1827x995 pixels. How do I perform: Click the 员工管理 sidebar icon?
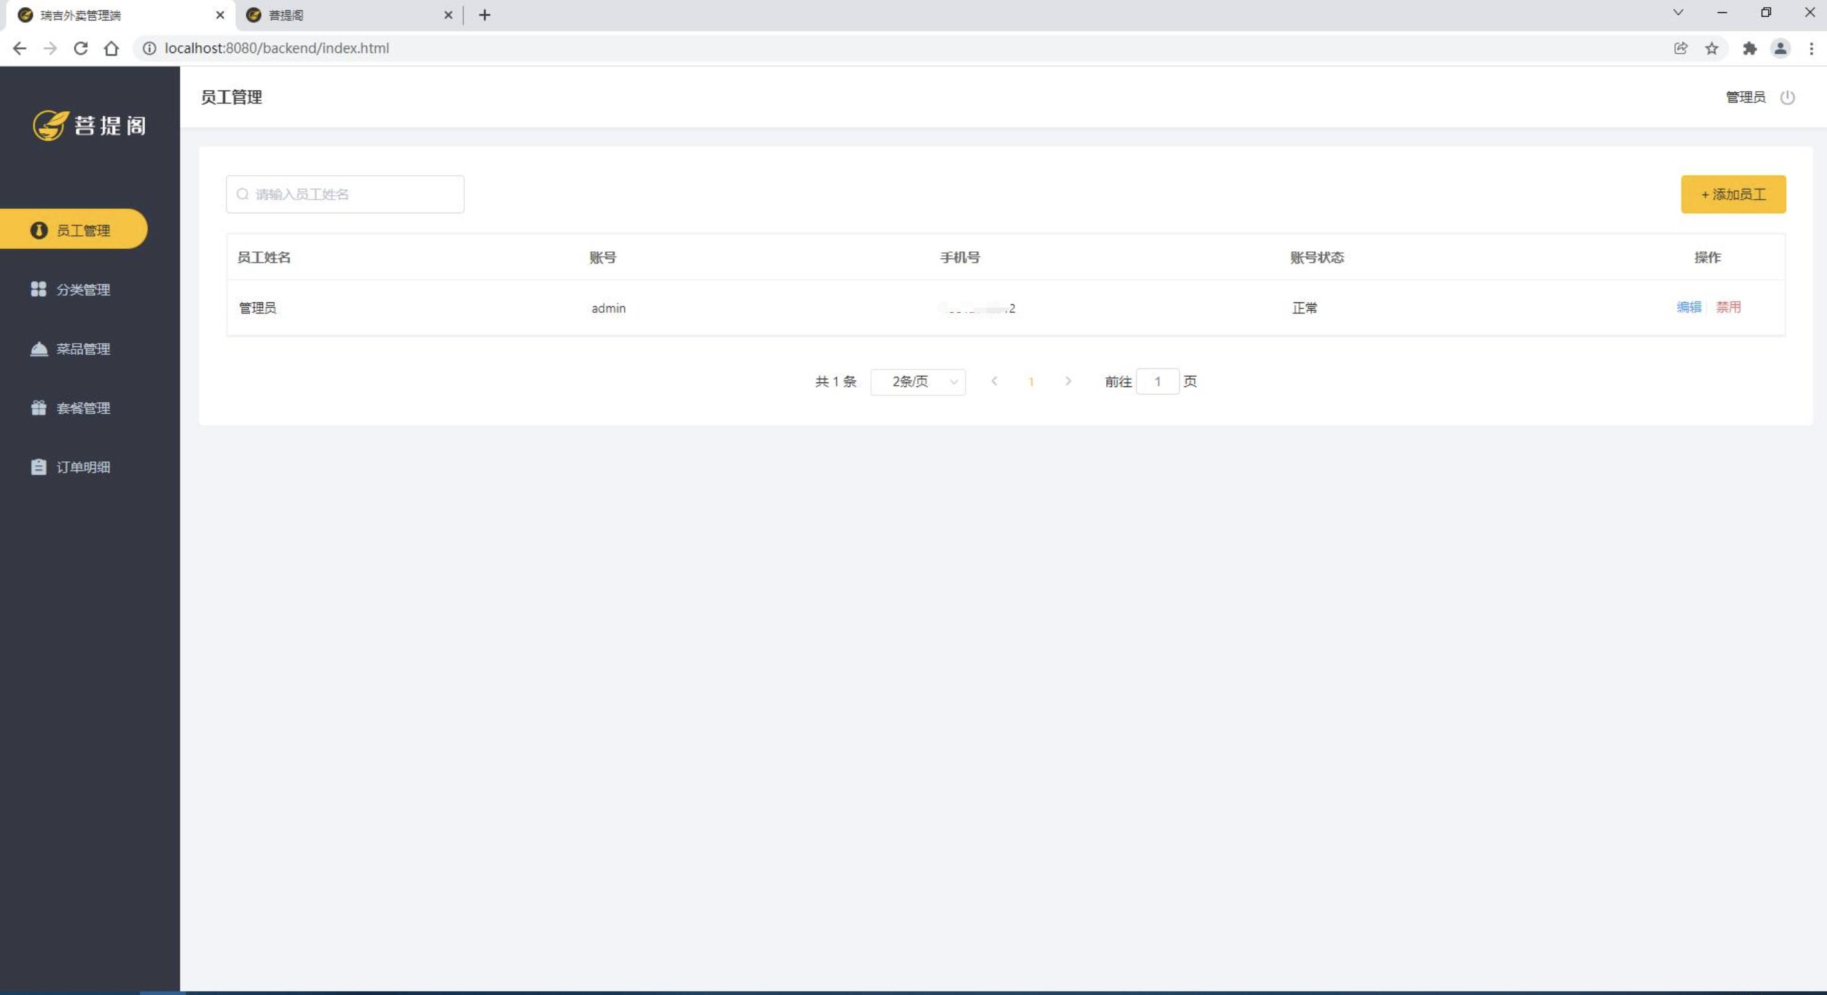pos(39,230)
